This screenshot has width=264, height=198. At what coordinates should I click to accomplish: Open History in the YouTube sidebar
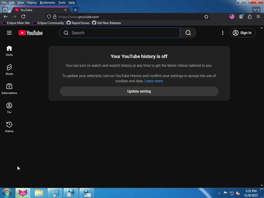point(9,127)
